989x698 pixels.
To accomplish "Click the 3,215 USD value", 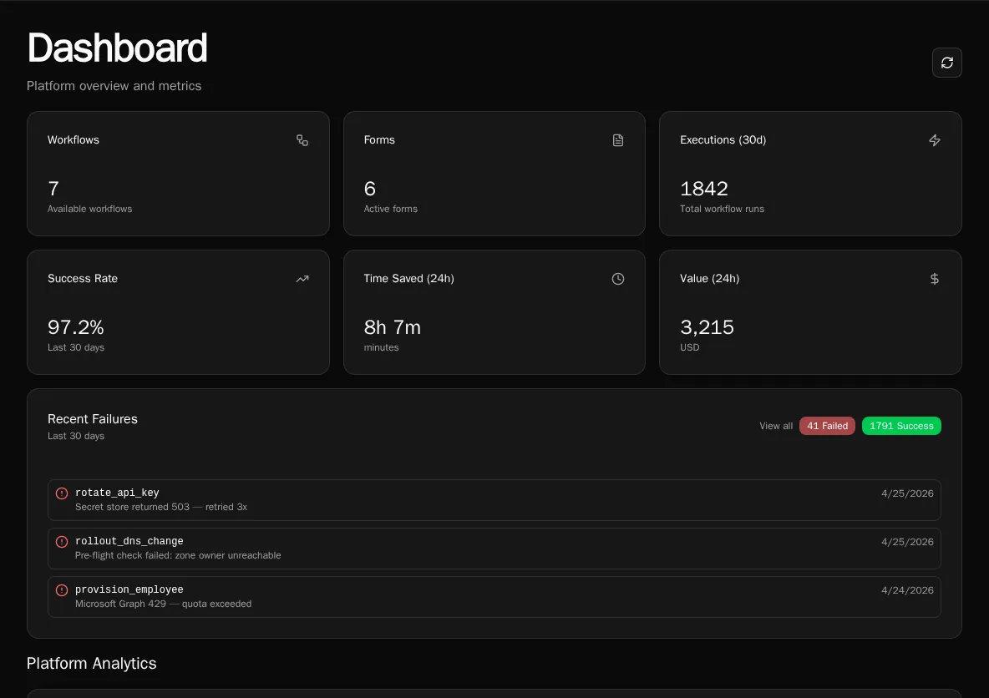I will 707,327.
